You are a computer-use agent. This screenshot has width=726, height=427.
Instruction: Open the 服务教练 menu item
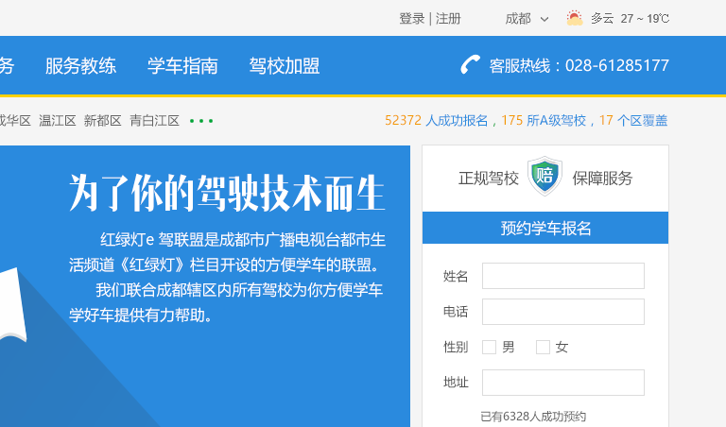(x=80, y=66)
